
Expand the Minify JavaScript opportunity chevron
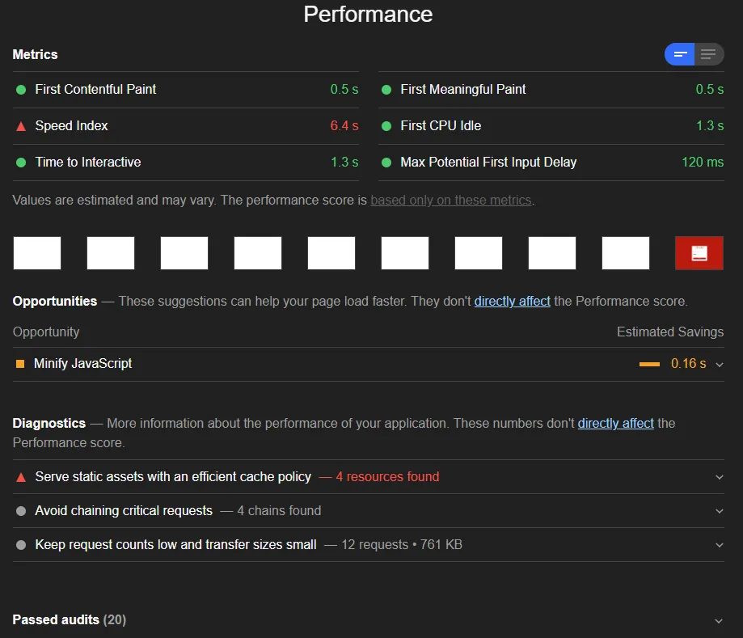coord(719,365)
